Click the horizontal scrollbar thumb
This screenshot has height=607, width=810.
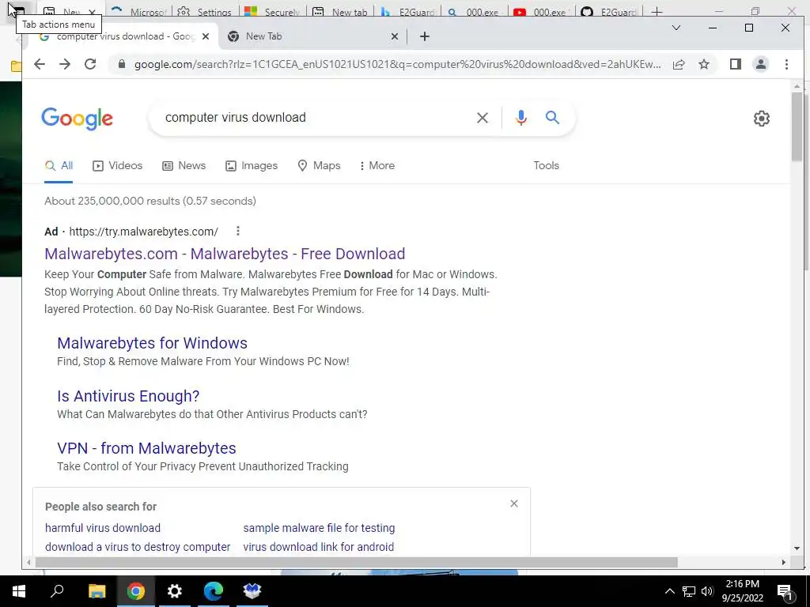[x=356, y=562]
